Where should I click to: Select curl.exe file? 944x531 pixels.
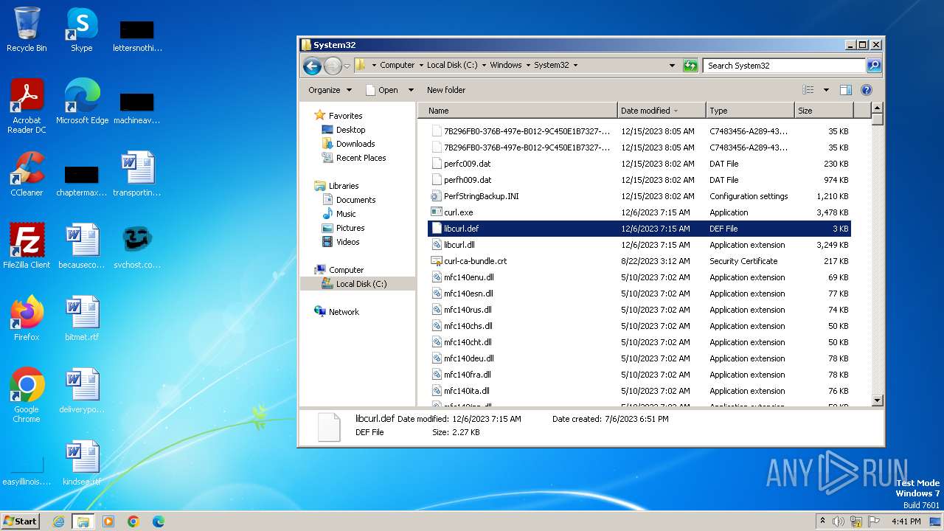[458, 212]
